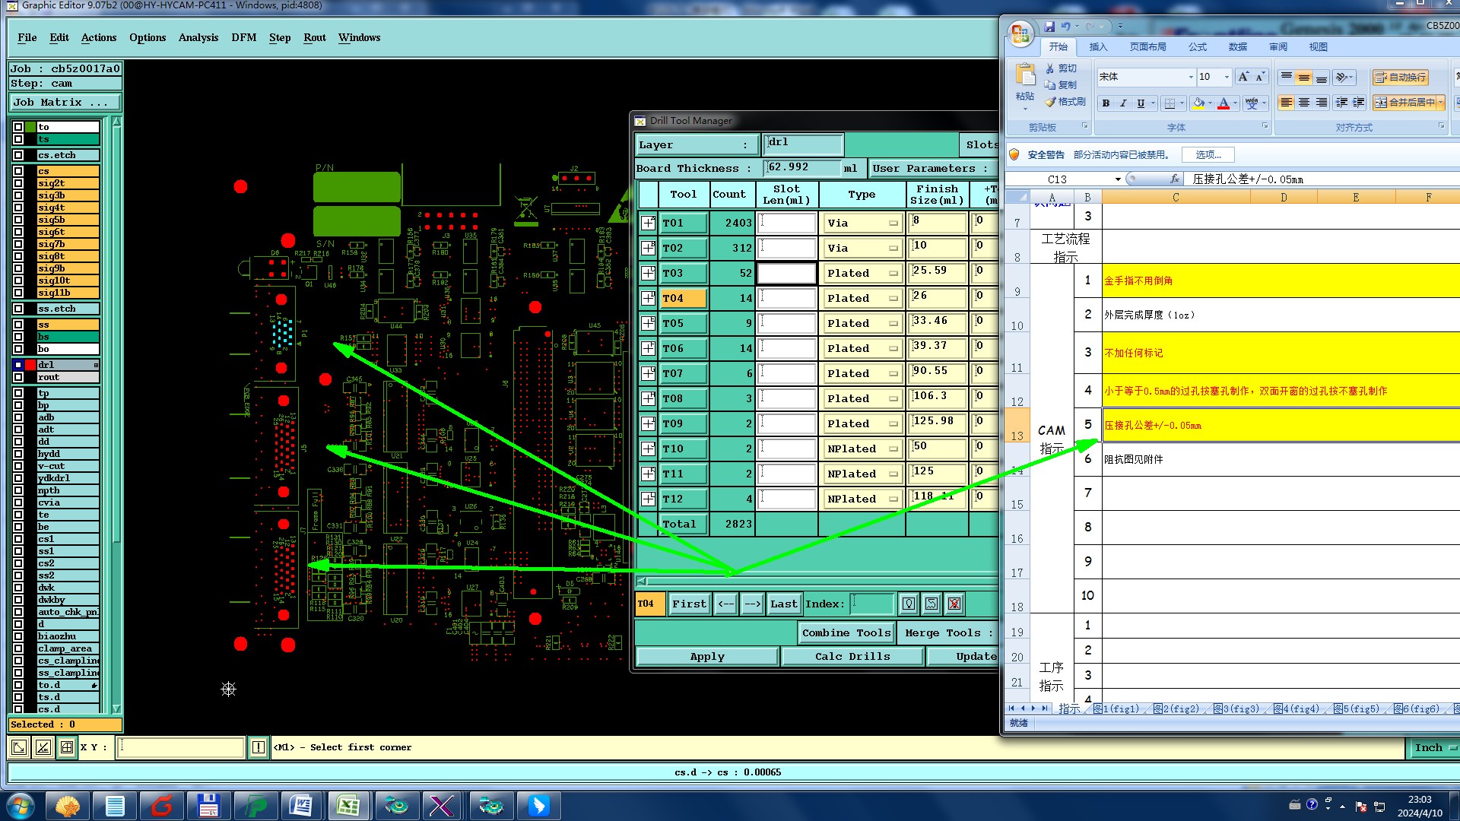Click the expand plus icon for T04
Viewport: 1460px width, 821px height.
(x=648, y=298)
